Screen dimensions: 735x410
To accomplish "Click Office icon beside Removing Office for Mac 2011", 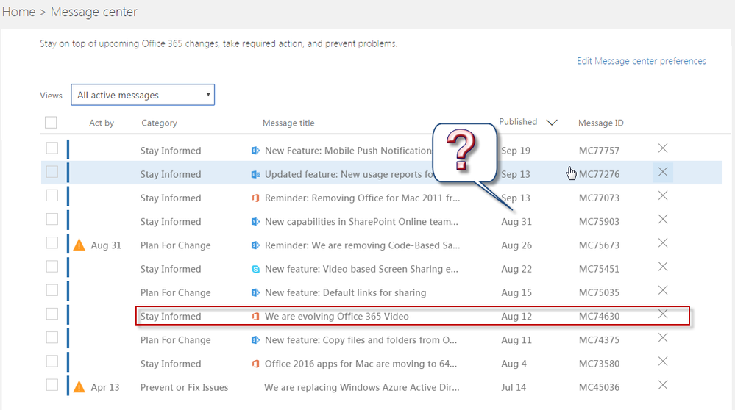I will (255, 198).
